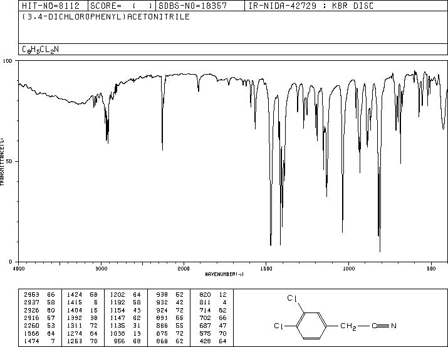Image resolution: width=448 pixels, height=347 pixels.
Task: Select the (3,4-dichlorophenyl)acetonitrile compound name
Action: pos(106,16)
